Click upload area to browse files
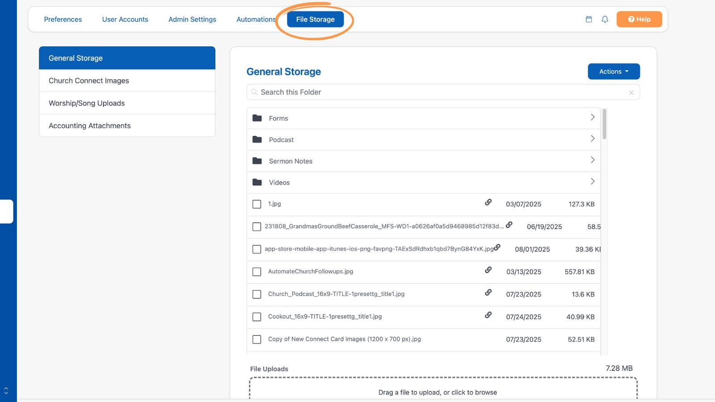 443,389
